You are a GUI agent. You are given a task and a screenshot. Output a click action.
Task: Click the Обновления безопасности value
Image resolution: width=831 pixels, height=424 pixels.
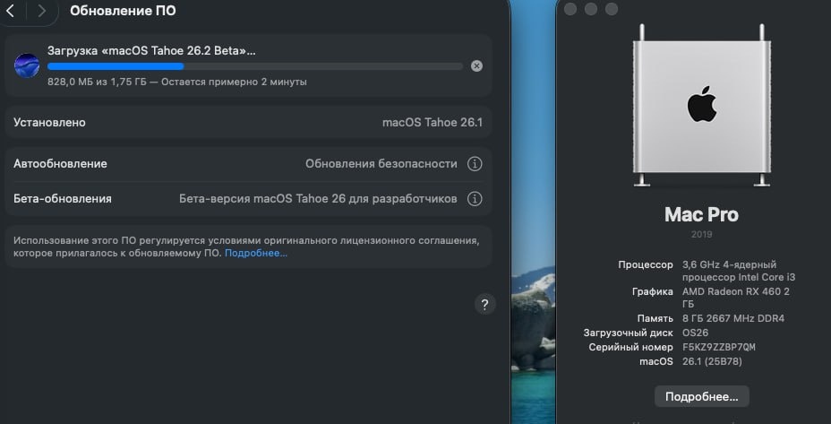pos(381,164)
